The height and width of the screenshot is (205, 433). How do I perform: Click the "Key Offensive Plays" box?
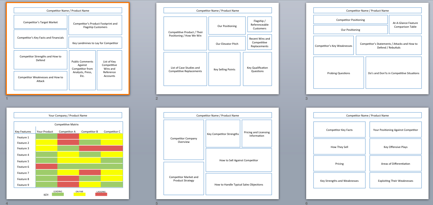(x=396, y=147)
